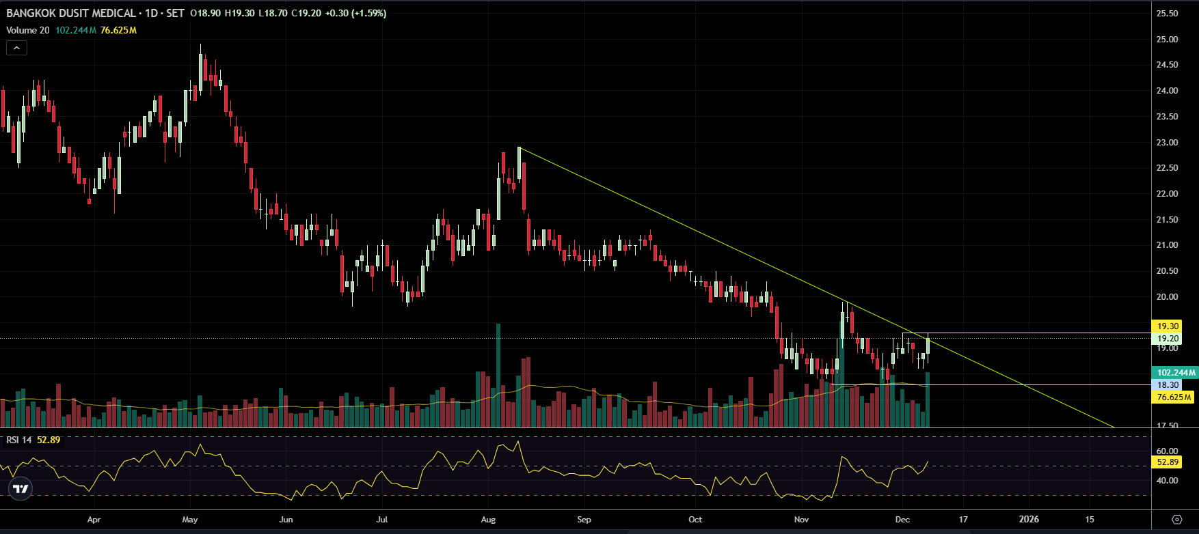Click the Sep label on the time axis
Screen dimensions: 1199x534
tap(584, 520)
